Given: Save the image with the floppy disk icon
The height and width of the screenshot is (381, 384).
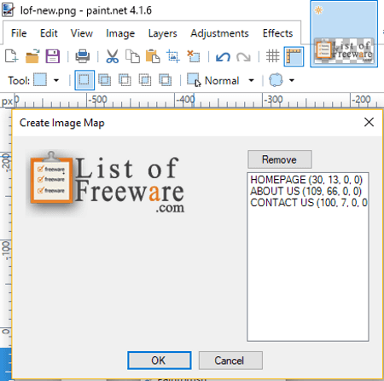Looking at the screenshot, I should click(x=53, y=56).
